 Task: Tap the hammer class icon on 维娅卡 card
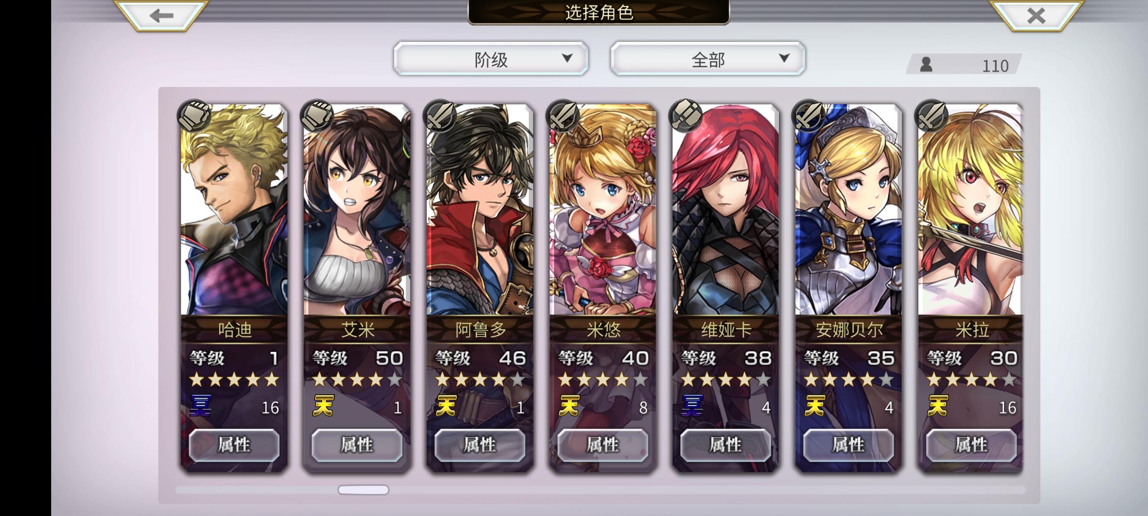(685, 115)
